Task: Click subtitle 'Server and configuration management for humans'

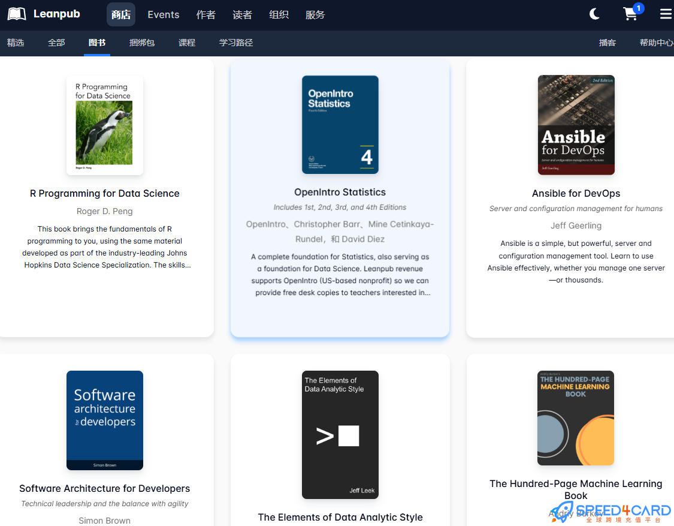Action: click(576, 208)
